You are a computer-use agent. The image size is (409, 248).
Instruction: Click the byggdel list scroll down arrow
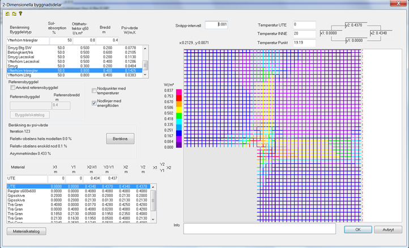click(145, 75)
